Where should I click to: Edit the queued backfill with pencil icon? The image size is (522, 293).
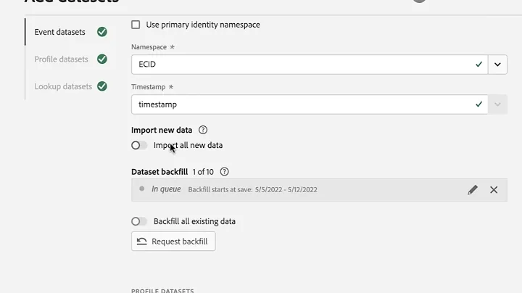click(x=473, y=190)
